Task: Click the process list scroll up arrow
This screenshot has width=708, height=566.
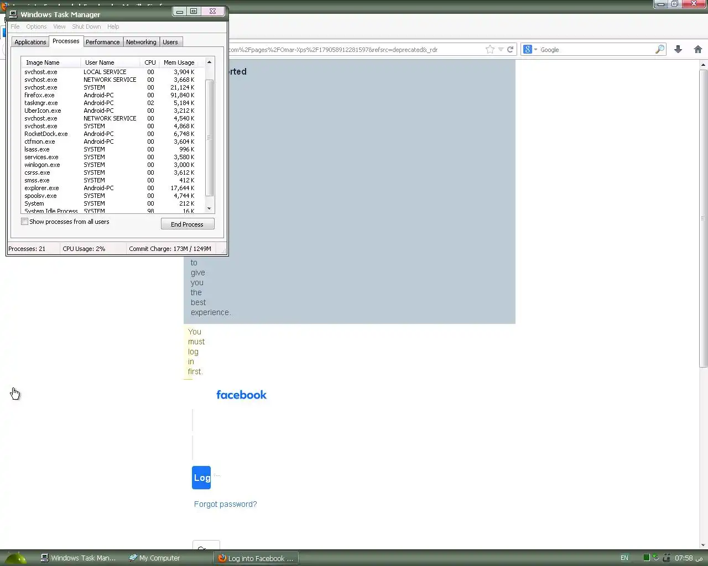Action: pyautogui.click(x=209, y=62)
